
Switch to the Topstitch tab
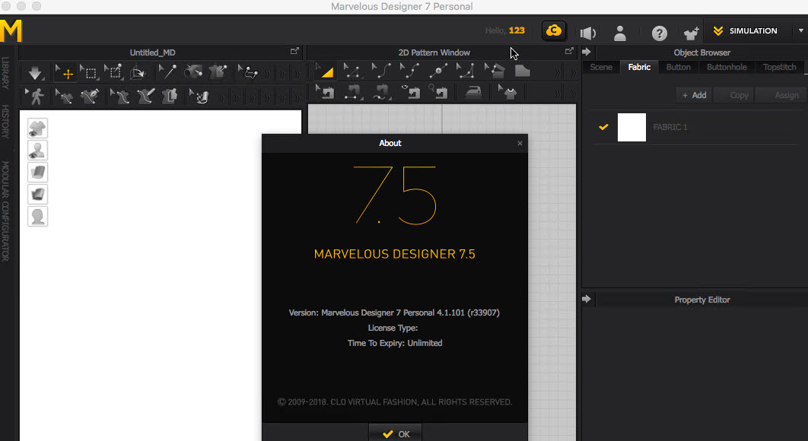click(x=779, y=67)
